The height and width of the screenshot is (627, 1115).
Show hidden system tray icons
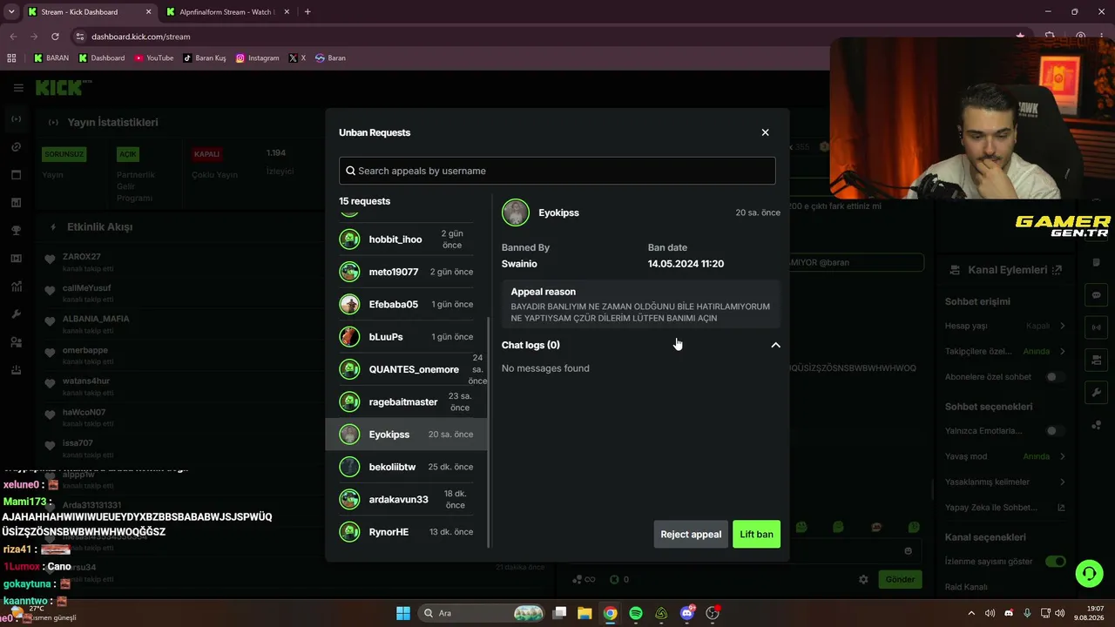(x=971, y=613)
